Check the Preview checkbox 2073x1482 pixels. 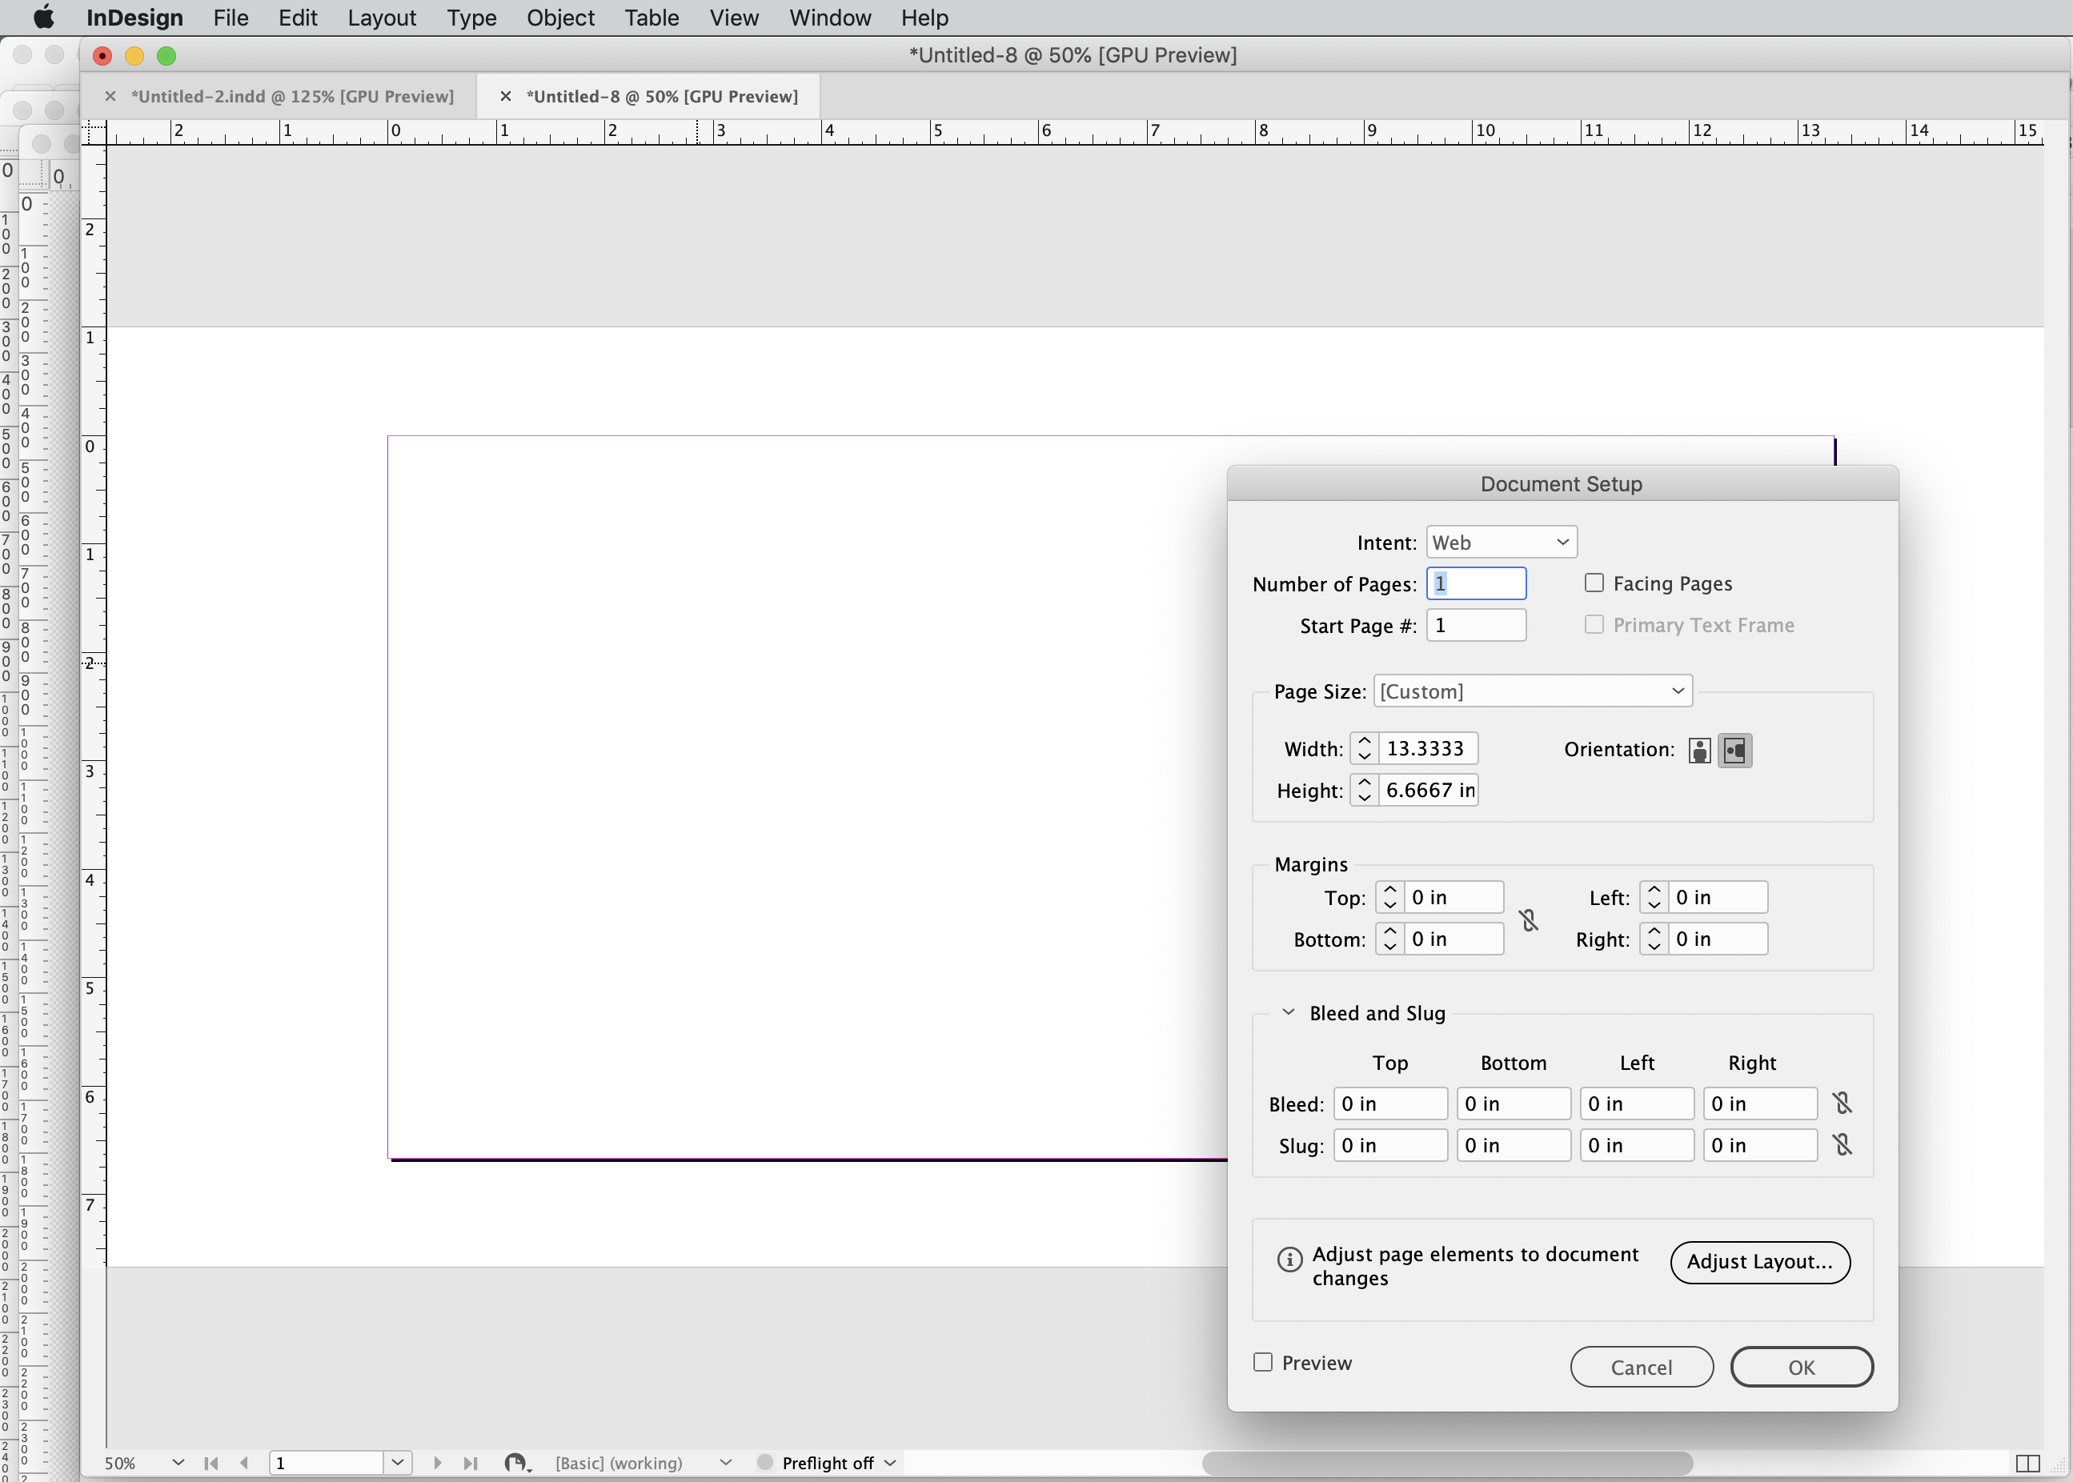(1262, 1363)
